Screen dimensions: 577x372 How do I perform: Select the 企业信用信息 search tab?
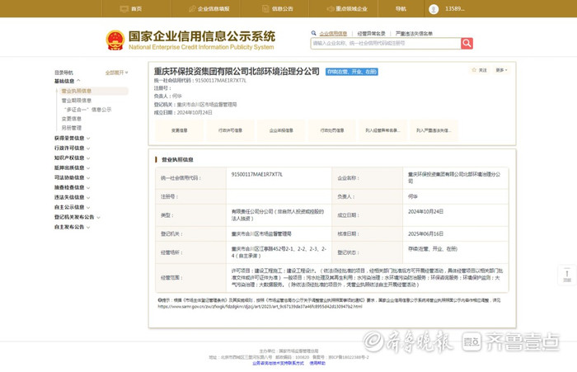(333, 34)
